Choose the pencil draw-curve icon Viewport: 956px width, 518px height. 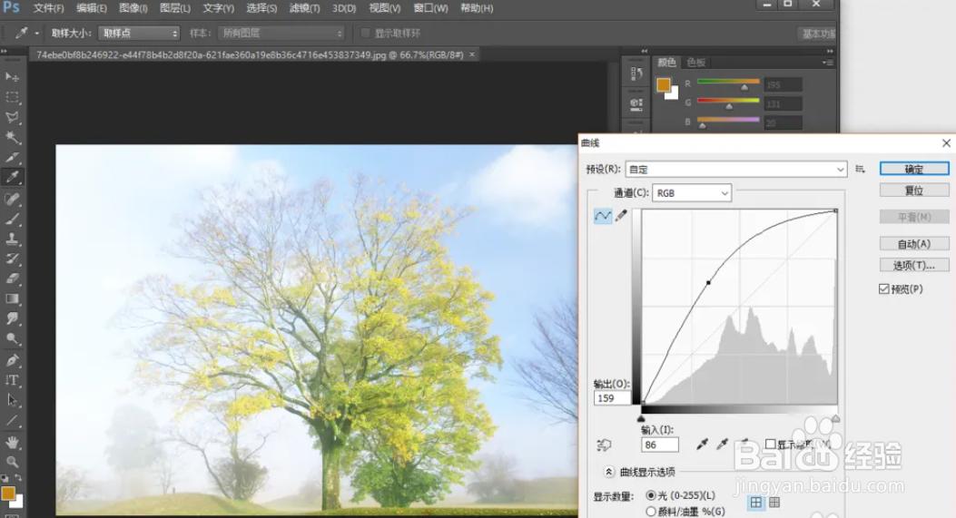pos(621,216)
